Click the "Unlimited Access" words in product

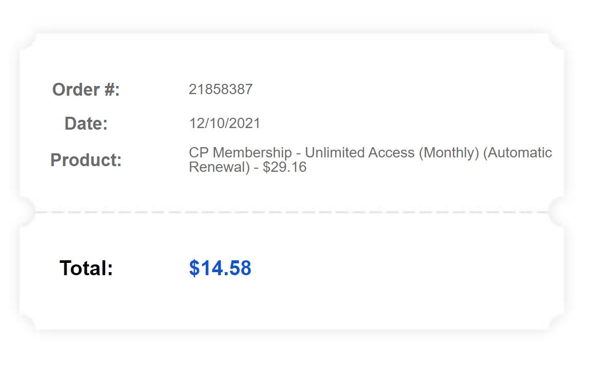pos(359,153)
